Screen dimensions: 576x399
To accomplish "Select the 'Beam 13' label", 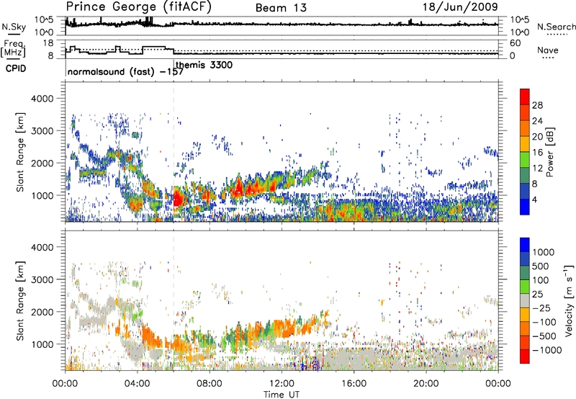I will tap(281, 8).
